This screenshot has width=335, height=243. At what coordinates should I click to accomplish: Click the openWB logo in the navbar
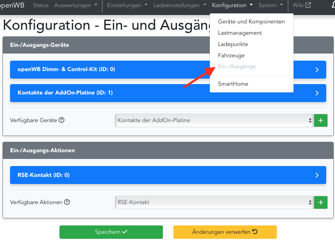pyautogui.click(x=11, y=5)
